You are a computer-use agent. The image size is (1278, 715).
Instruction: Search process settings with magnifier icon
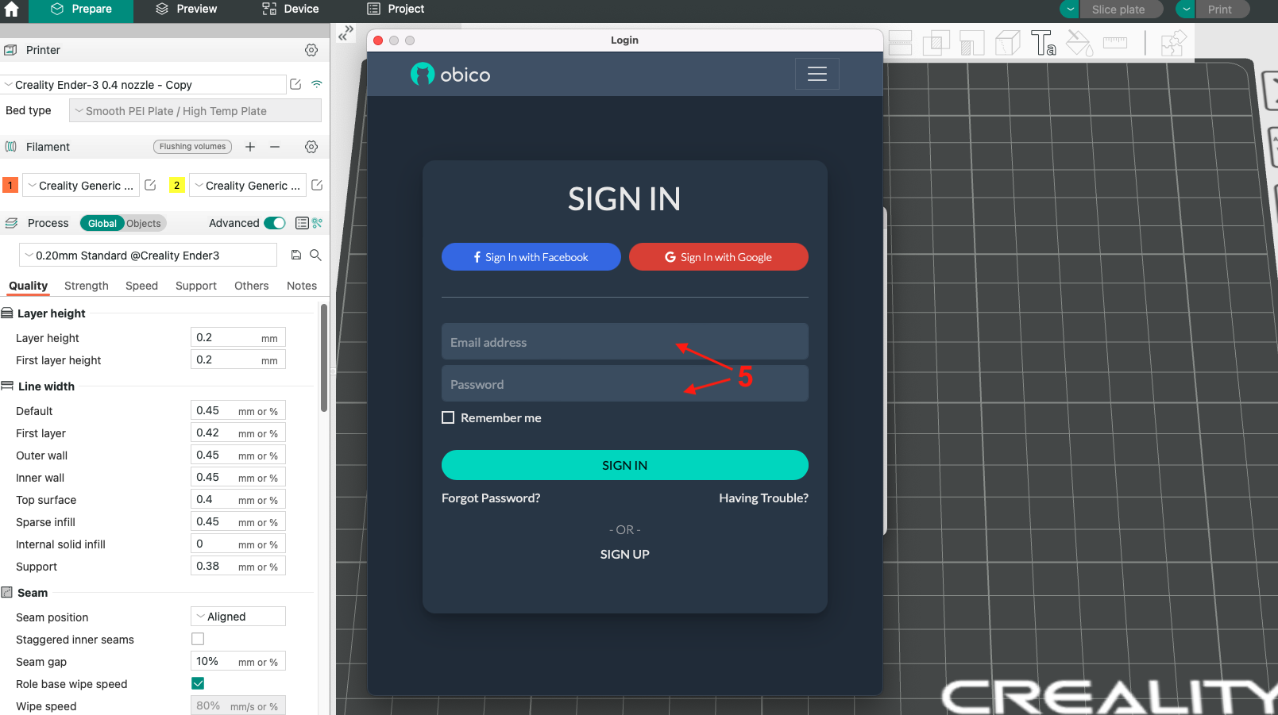click(x=315, y=255)
